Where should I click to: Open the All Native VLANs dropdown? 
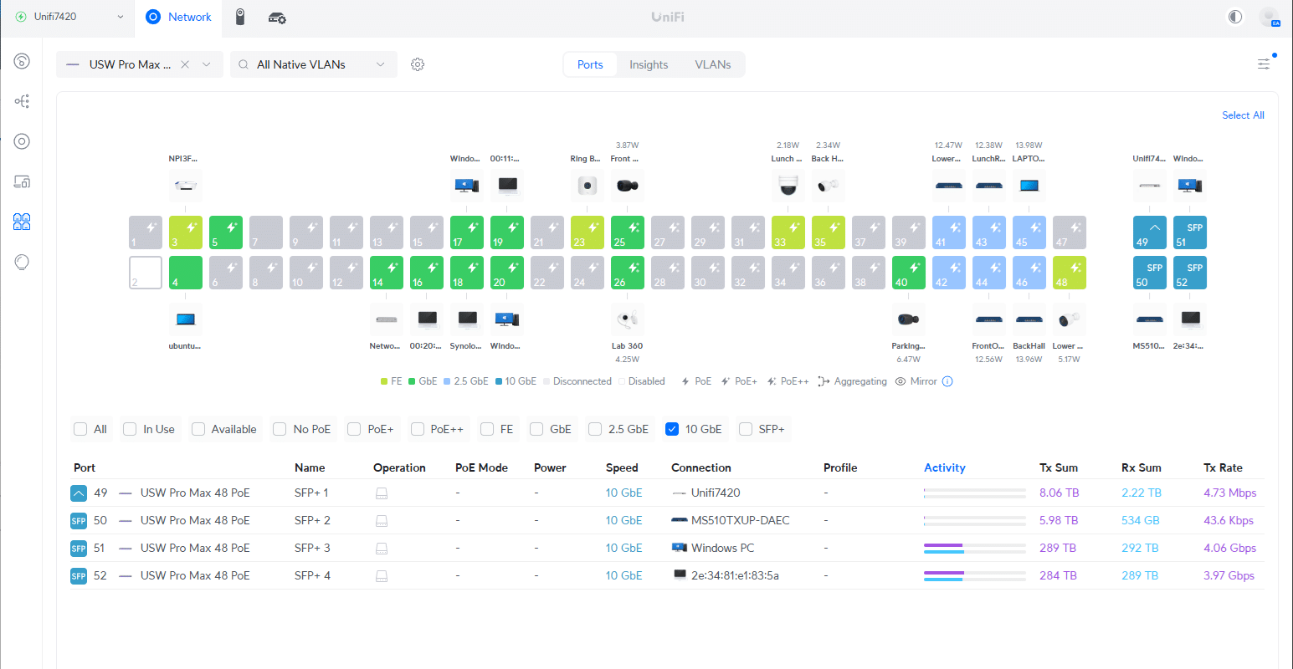tap(314, 64)
